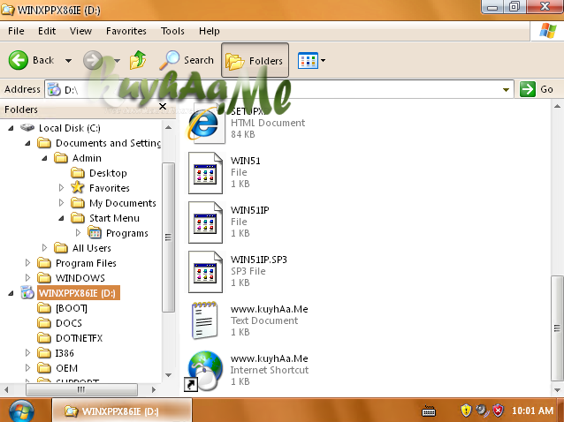
Task: Expand the OEM folder node
Action: (27, 368)
